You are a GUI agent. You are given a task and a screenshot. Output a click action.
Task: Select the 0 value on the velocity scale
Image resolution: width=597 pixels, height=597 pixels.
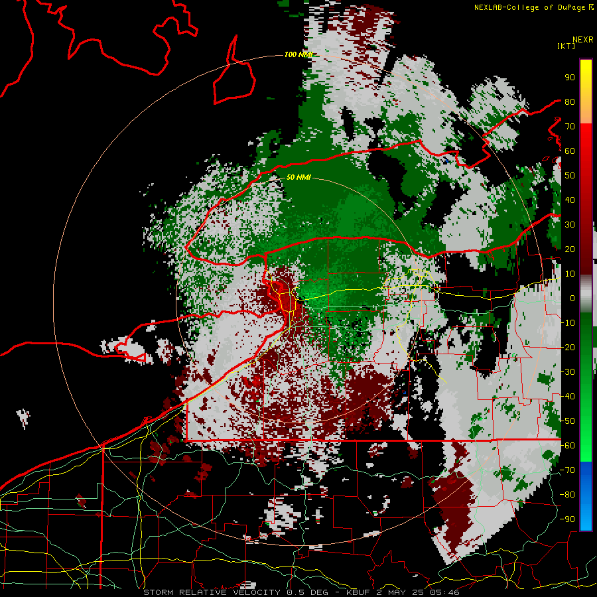pyautogui.click(x=572, y=298)
